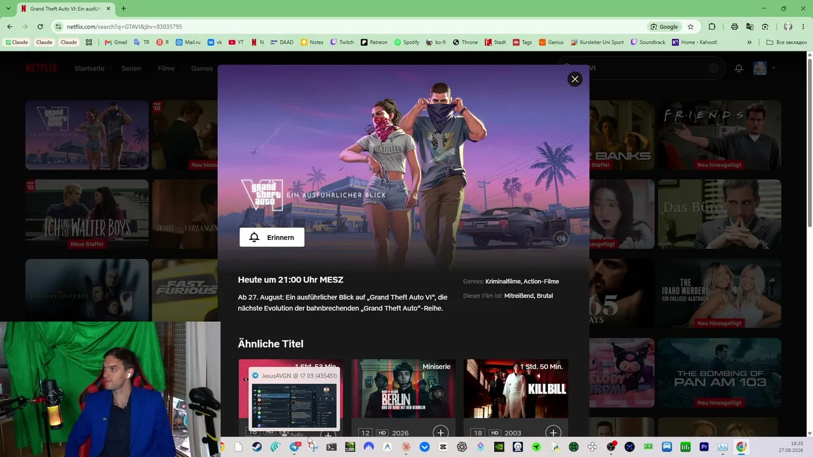
Task: Add Kill Bill to my list
Action: pos(553,433)
